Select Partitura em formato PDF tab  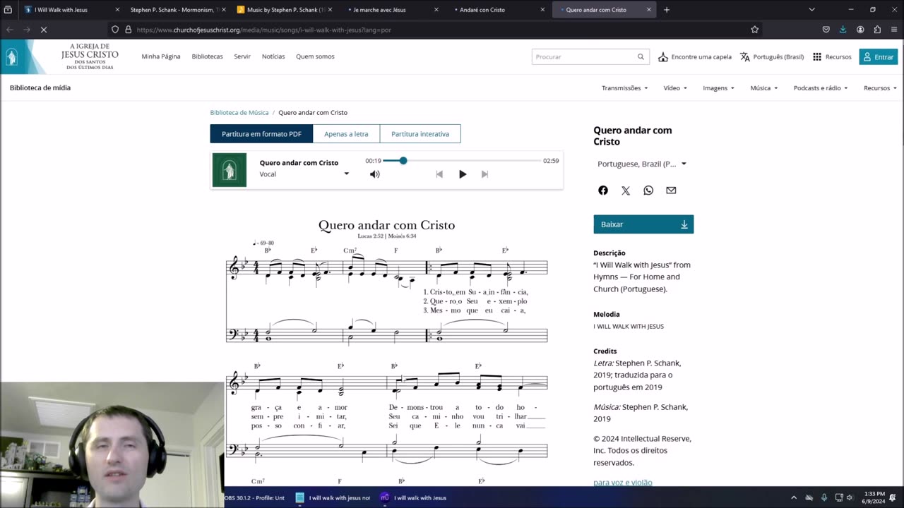261,134
